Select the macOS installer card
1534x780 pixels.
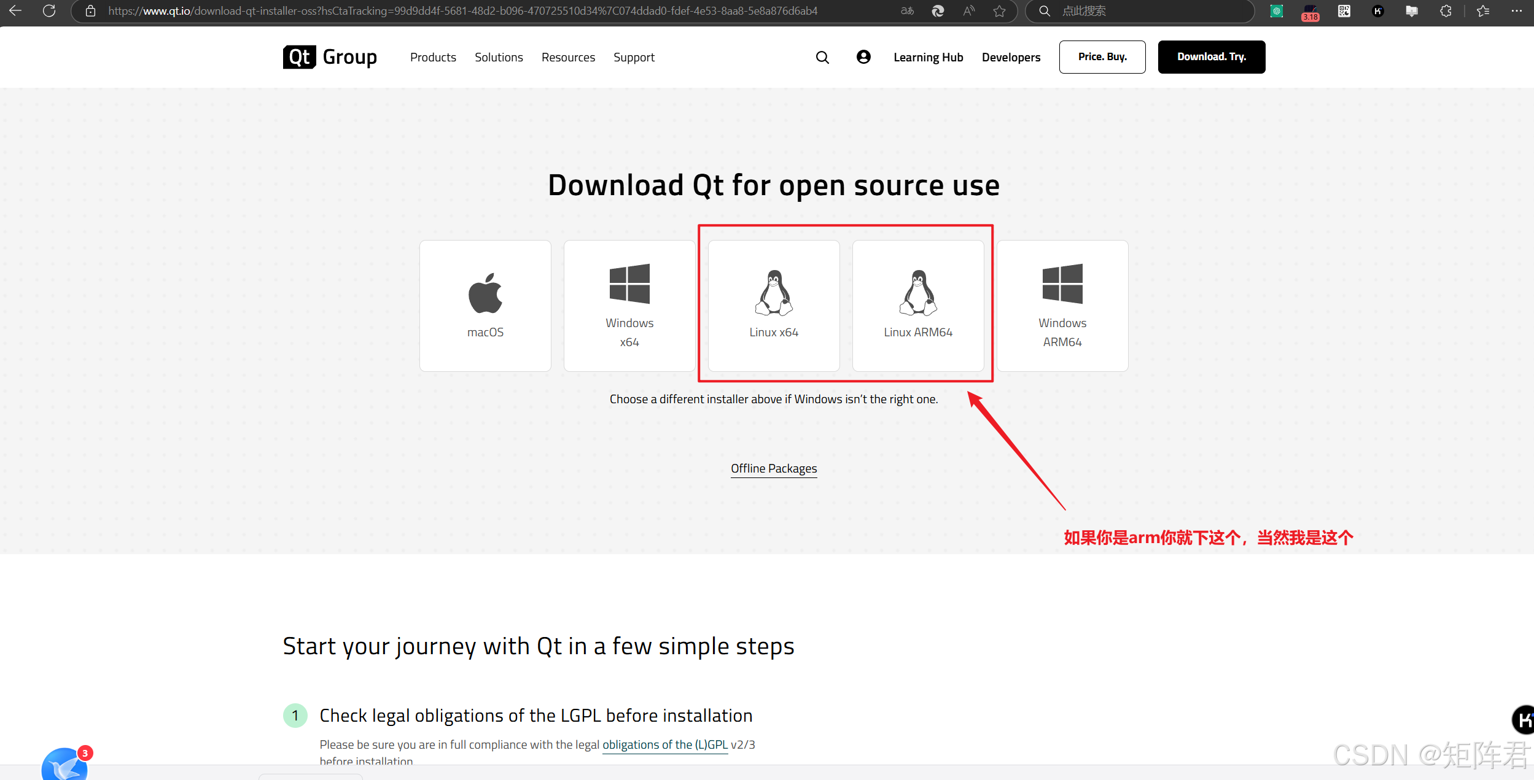point(485,306)
